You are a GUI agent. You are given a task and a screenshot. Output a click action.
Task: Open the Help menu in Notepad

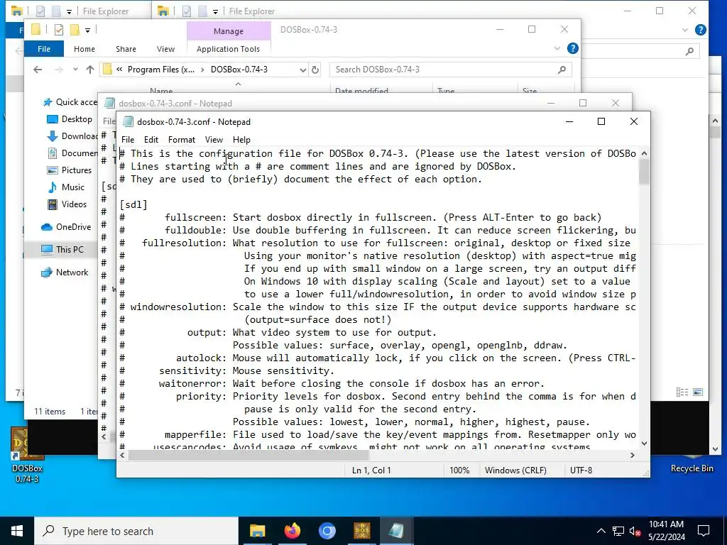pyautogui.click(x=241, y=140)
